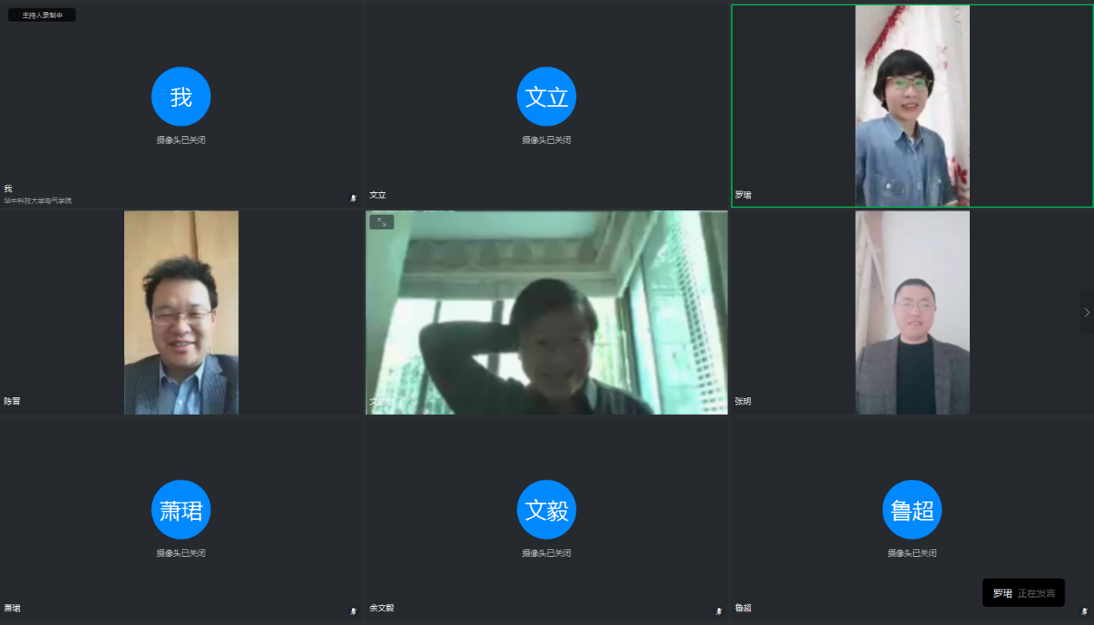This screenshot has height=625, width=1094.
Task: Select 陈晋's video tile
Action: (x=181, y=312)
